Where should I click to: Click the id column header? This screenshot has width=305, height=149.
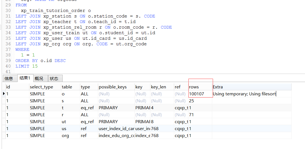click(17, 87)
